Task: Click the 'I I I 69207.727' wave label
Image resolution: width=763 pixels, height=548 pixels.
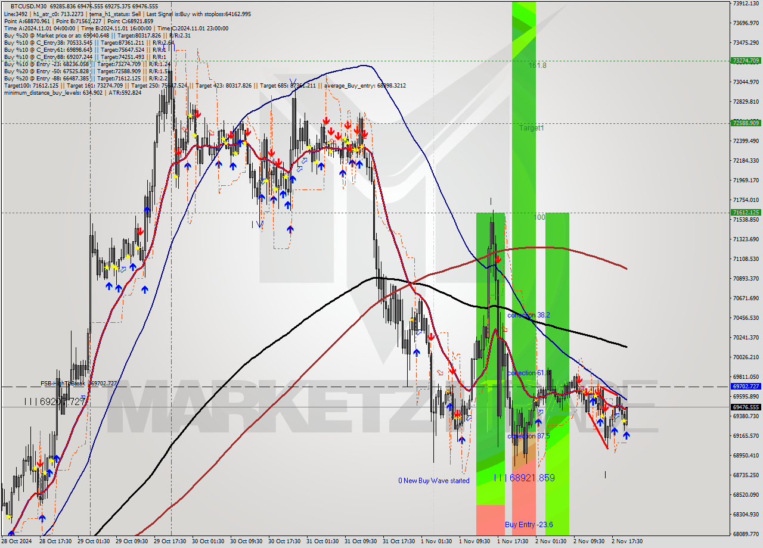Action: [55, 402]
